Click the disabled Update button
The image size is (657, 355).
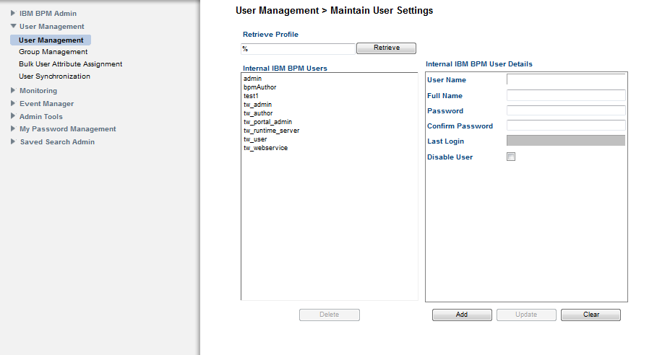526,315
